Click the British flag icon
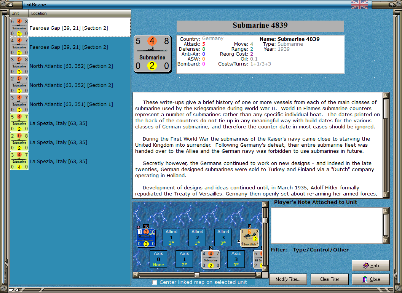The width and height of the screenshot is (402, 293). [x=359, y=4]
